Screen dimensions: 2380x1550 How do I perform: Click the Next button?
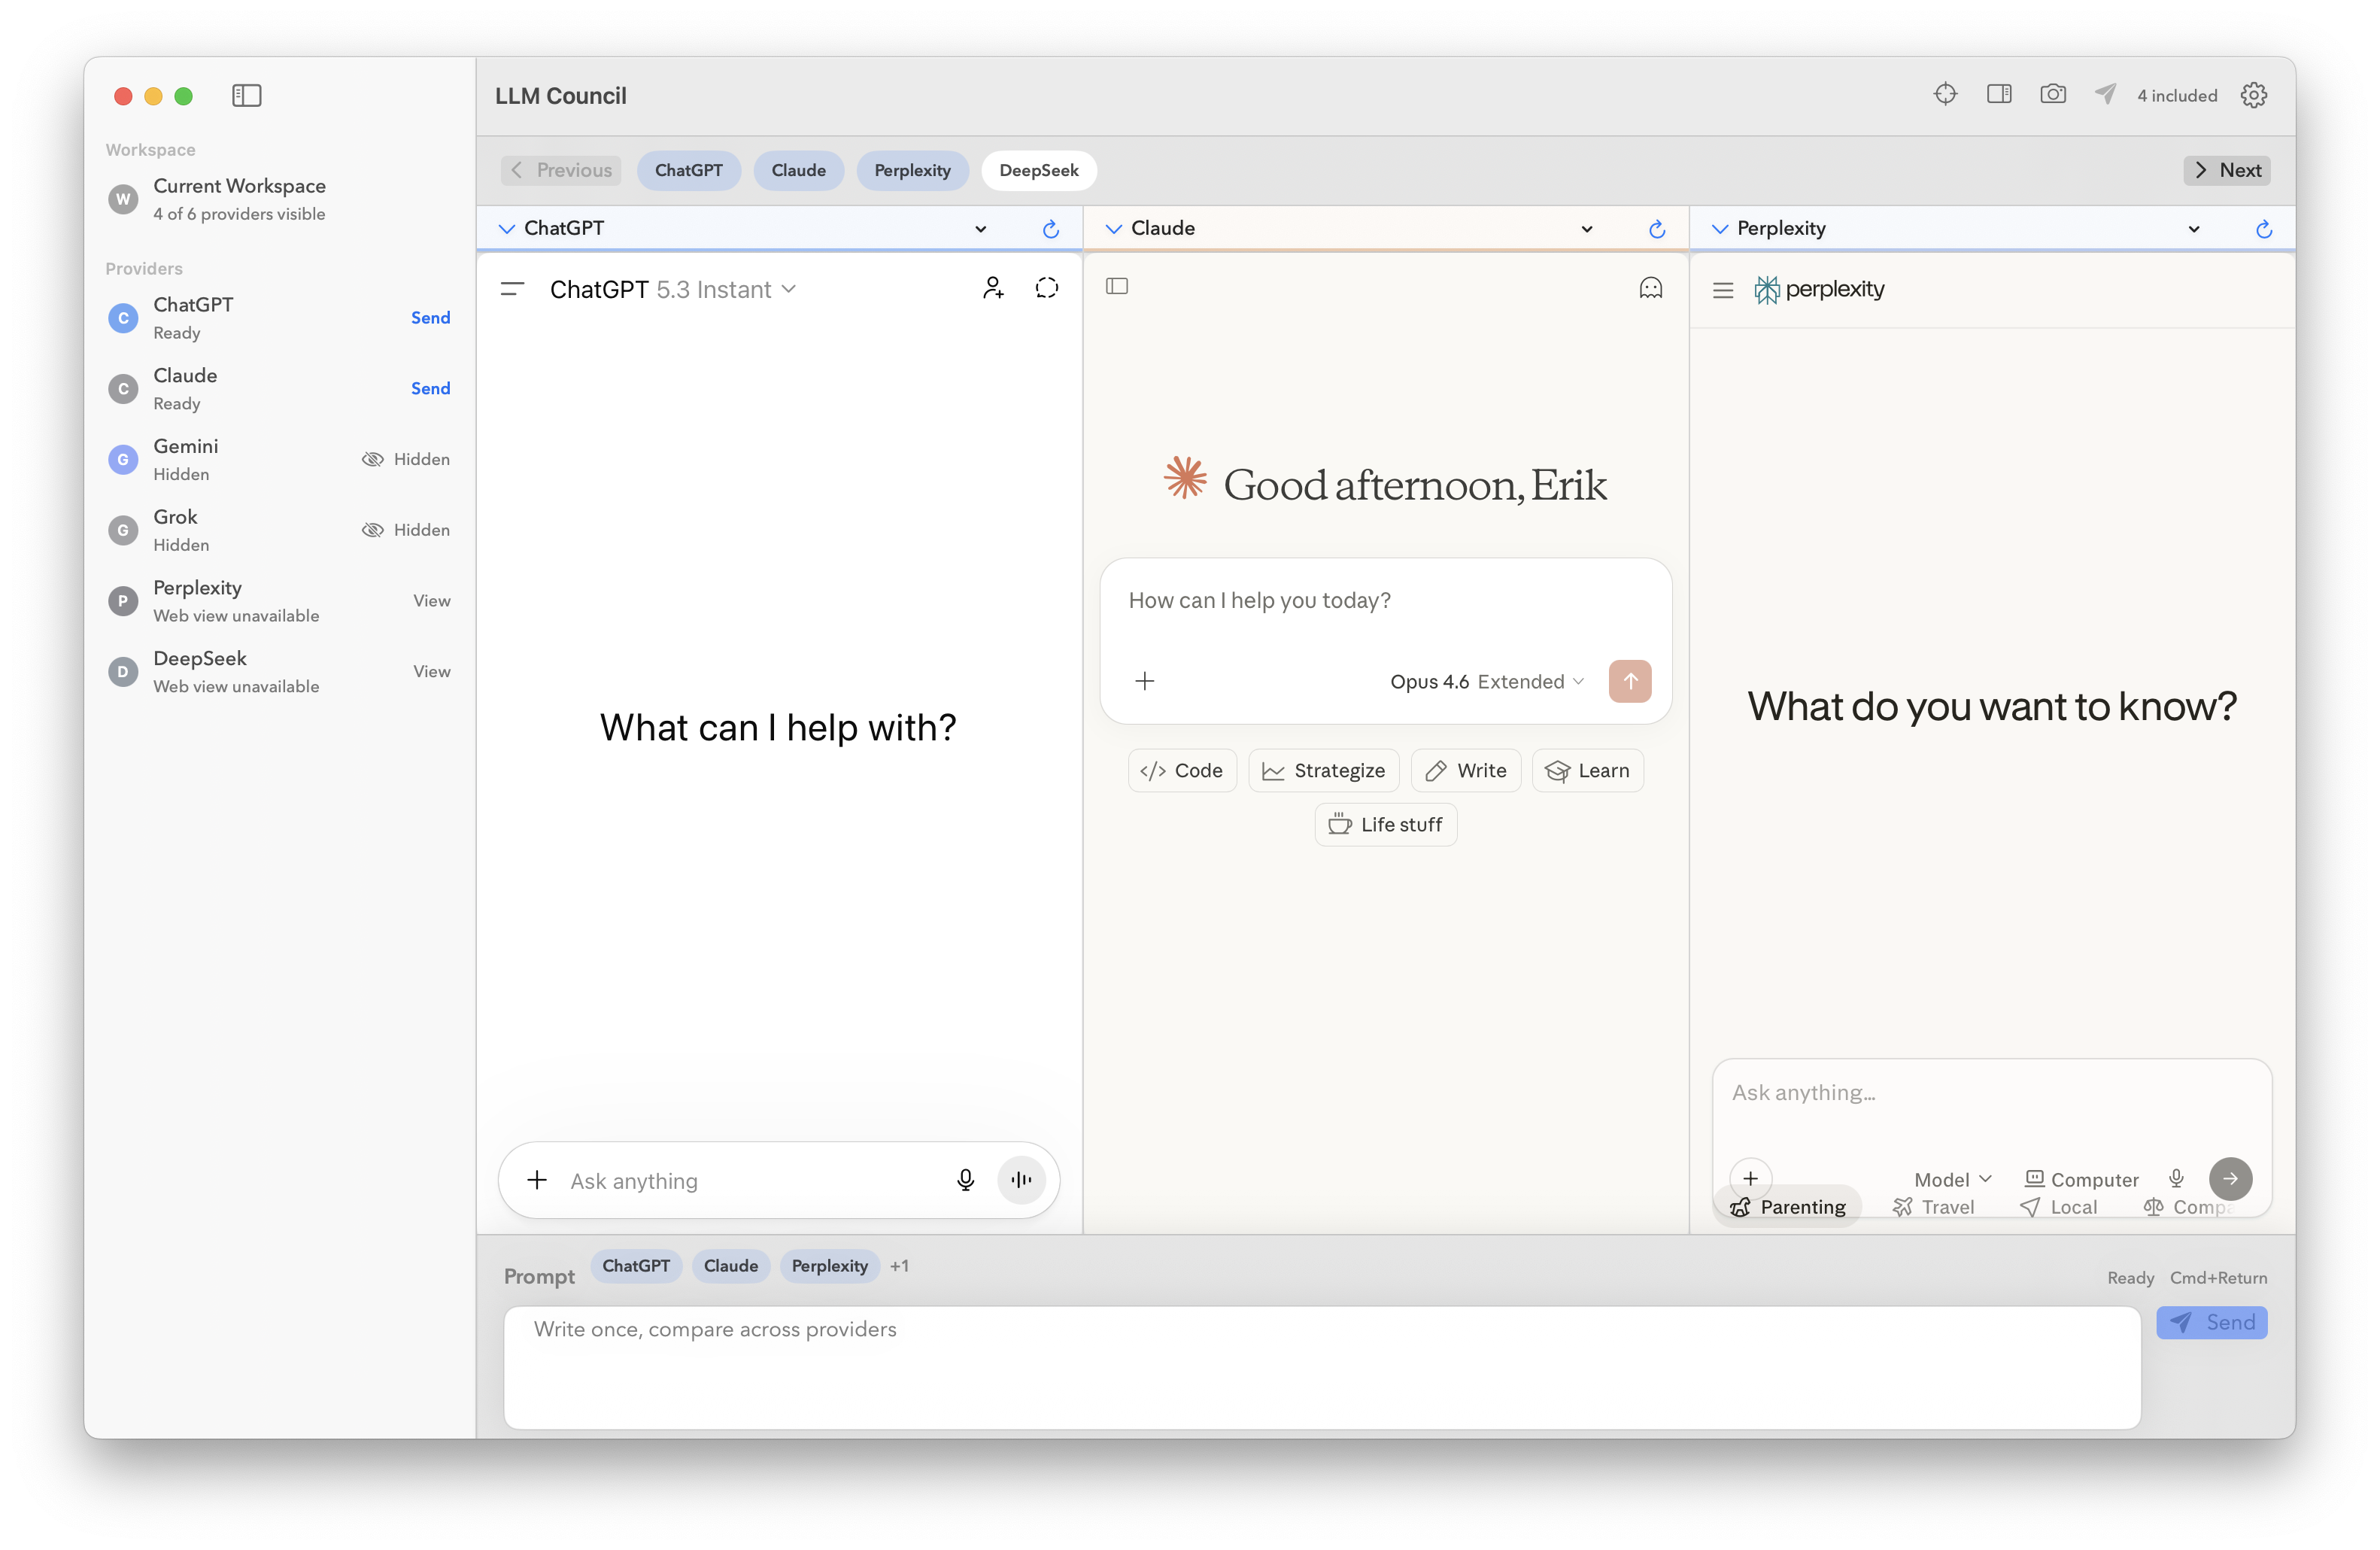(x=2227, y=170)
